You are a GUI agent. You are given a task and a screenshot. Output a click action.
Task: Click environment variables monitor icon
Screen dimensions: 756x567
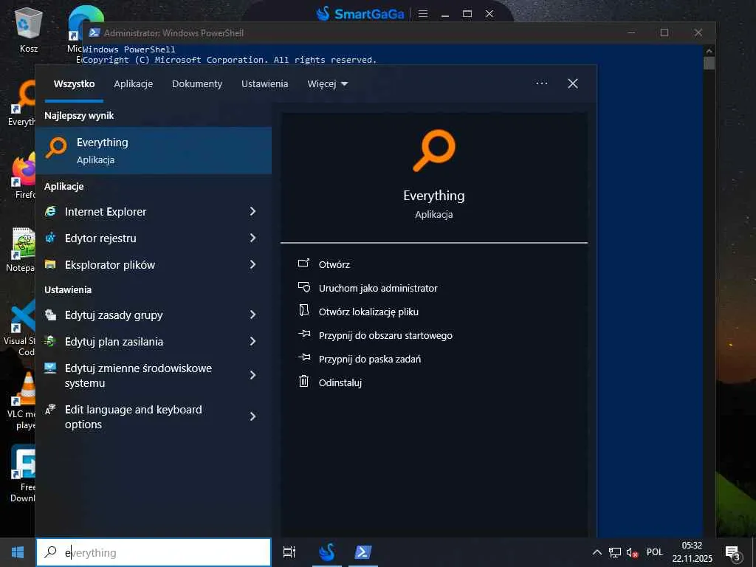(x=51, y=368)
